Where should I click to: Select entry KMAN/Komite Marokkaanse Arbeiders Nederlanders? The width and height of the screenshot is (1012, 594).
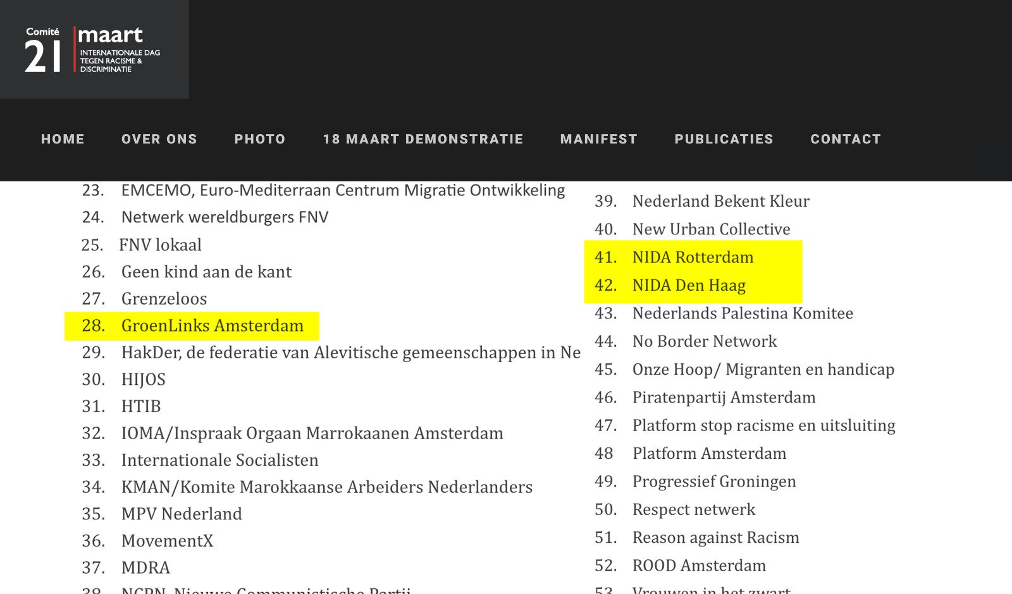[x=307, y=487]
